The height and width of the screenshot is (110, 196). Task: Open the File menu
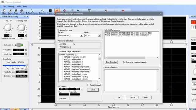4,6
